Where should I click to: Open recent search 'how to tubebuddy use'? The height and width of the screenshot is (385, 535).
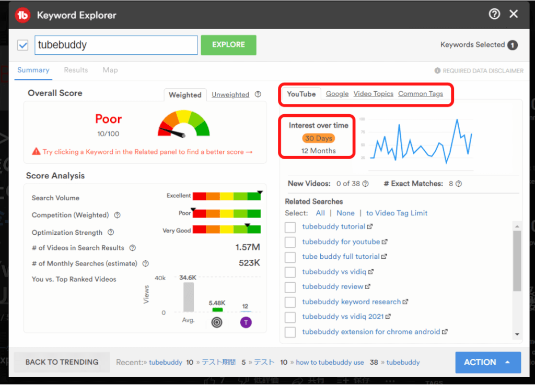tap(330, 362)
